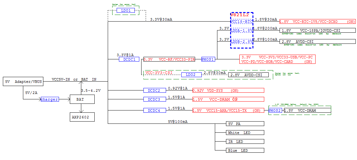The height and width of the screenshot is (160, 357).
Task: Click the "2.8V@100mA" output label
Action: pos(266,39)
